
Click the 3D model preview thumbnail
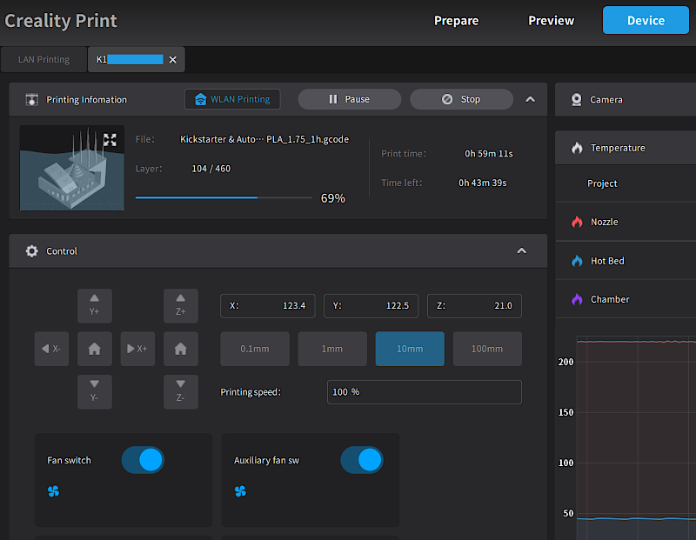pos(72,168)
